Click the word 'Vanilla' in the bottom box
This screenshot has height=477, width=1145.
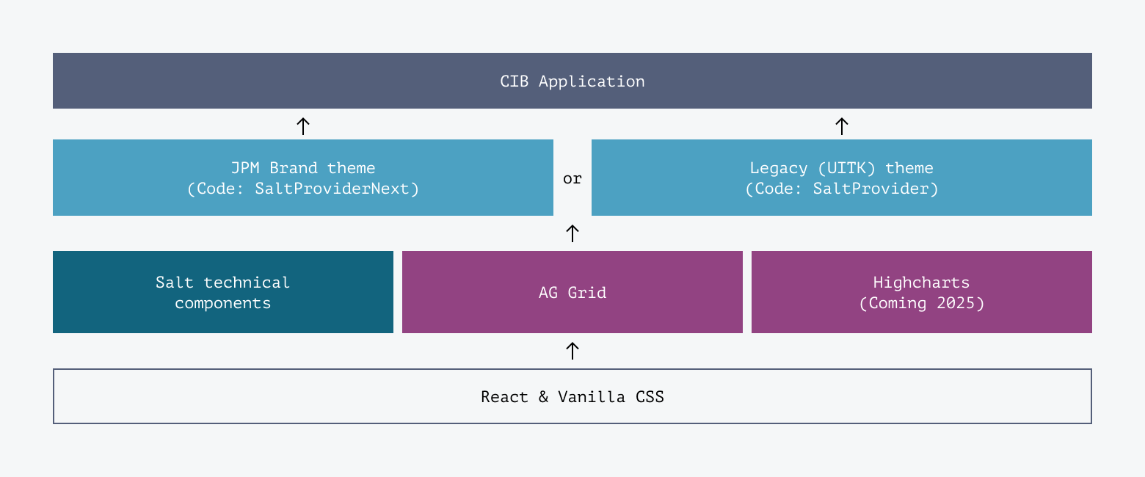click(x=591, y=397)
